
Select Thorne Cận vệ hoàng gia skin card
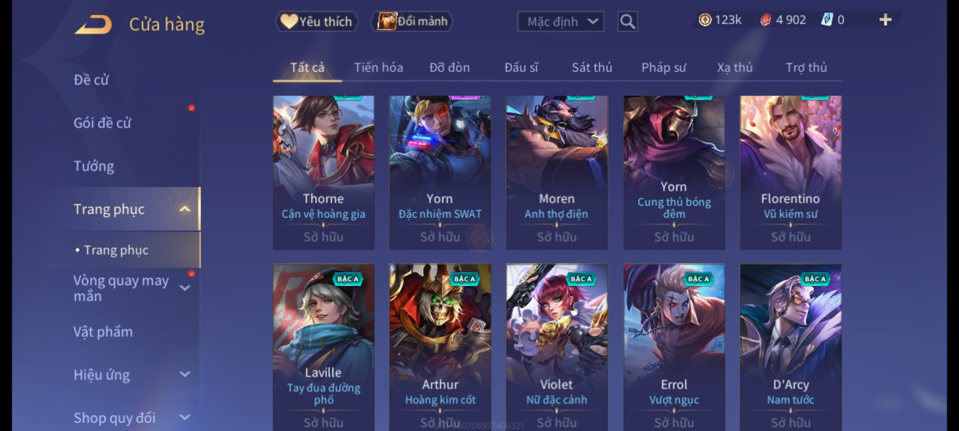pos(324,172)
